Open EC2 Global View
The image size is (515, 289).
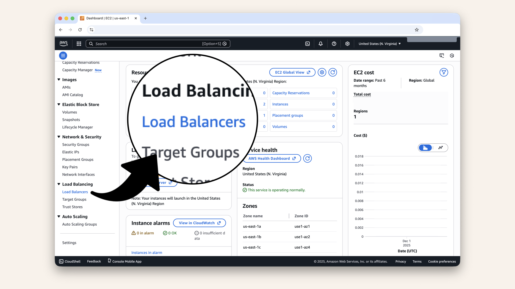[292, 72]
